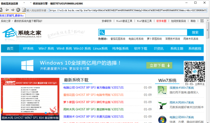Open the 如何安装系统 link
This screenshot has width=210, height=123.
coord(178,21)
